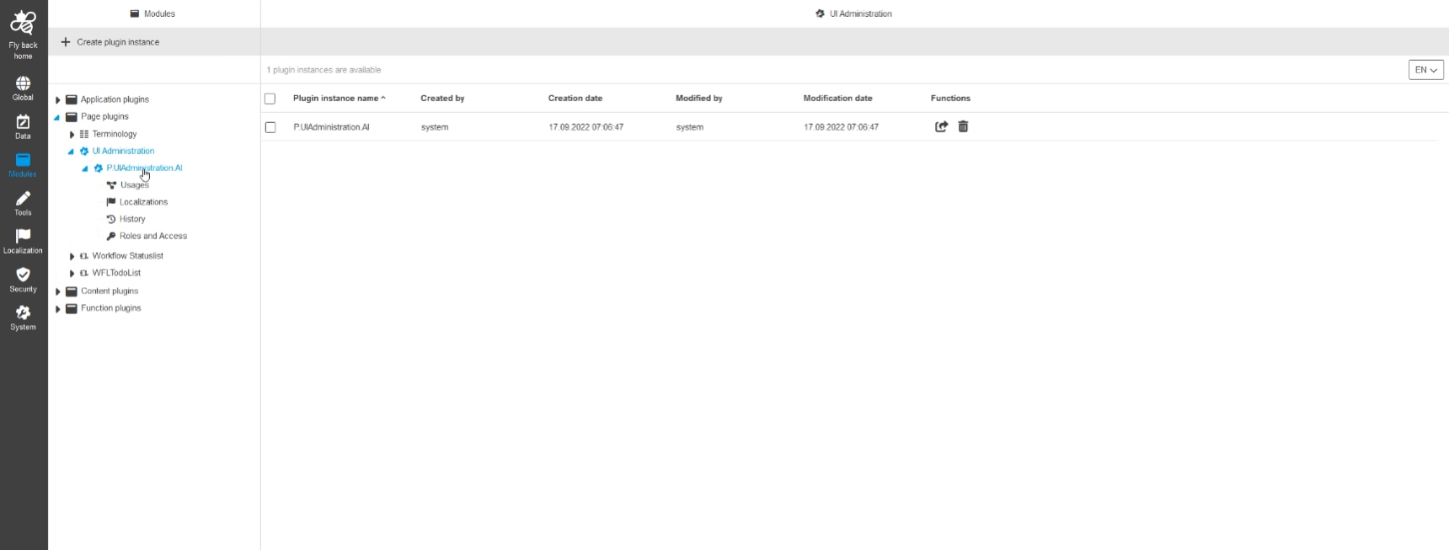Click the Terminology list icon in tree
This screenshot has width=1449, height=550.
84,134
